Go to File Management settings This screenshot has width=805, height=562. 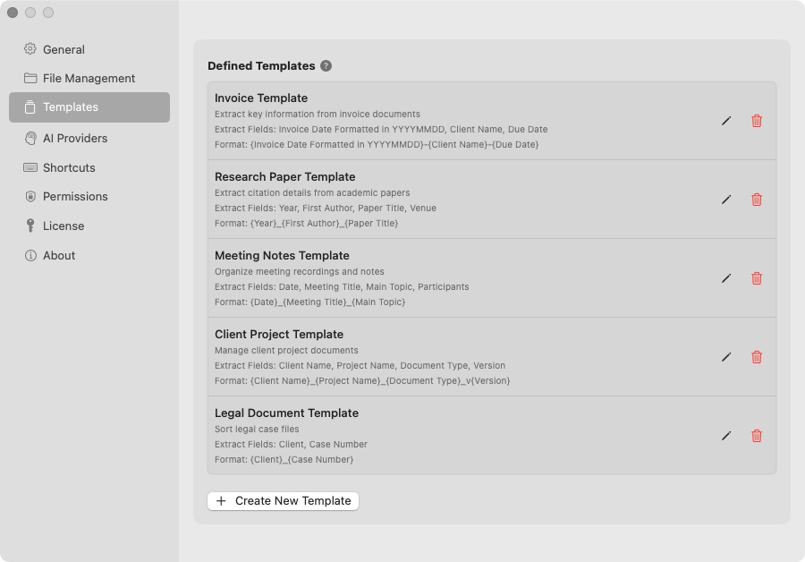click(89, 78)
